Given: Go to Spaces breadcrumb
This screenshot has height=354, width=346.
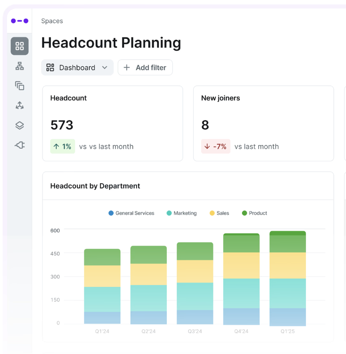Looking at the screenshot, I should 52,21.
